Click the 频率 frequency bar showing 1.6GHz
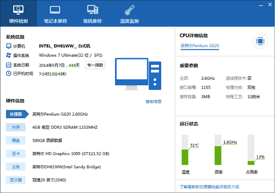 point(218,150)
